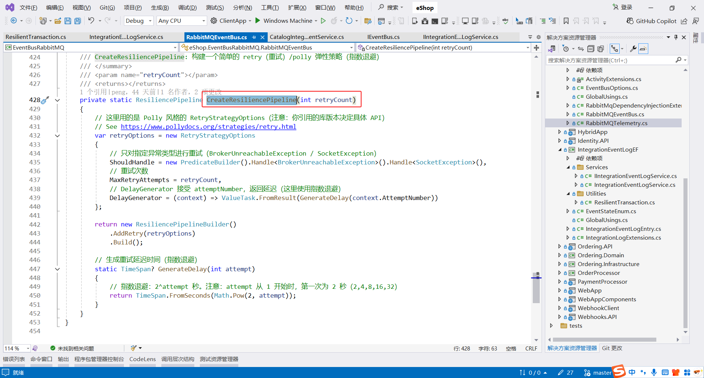Run spell checker with the abc icon
This screenshot has width=704, height=378.
(x=505, y=21)
